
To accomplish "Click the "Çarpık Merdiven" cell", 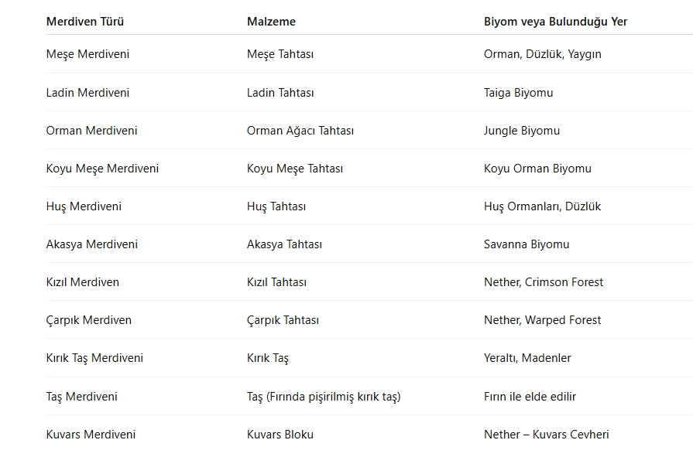I will (88, 320).
